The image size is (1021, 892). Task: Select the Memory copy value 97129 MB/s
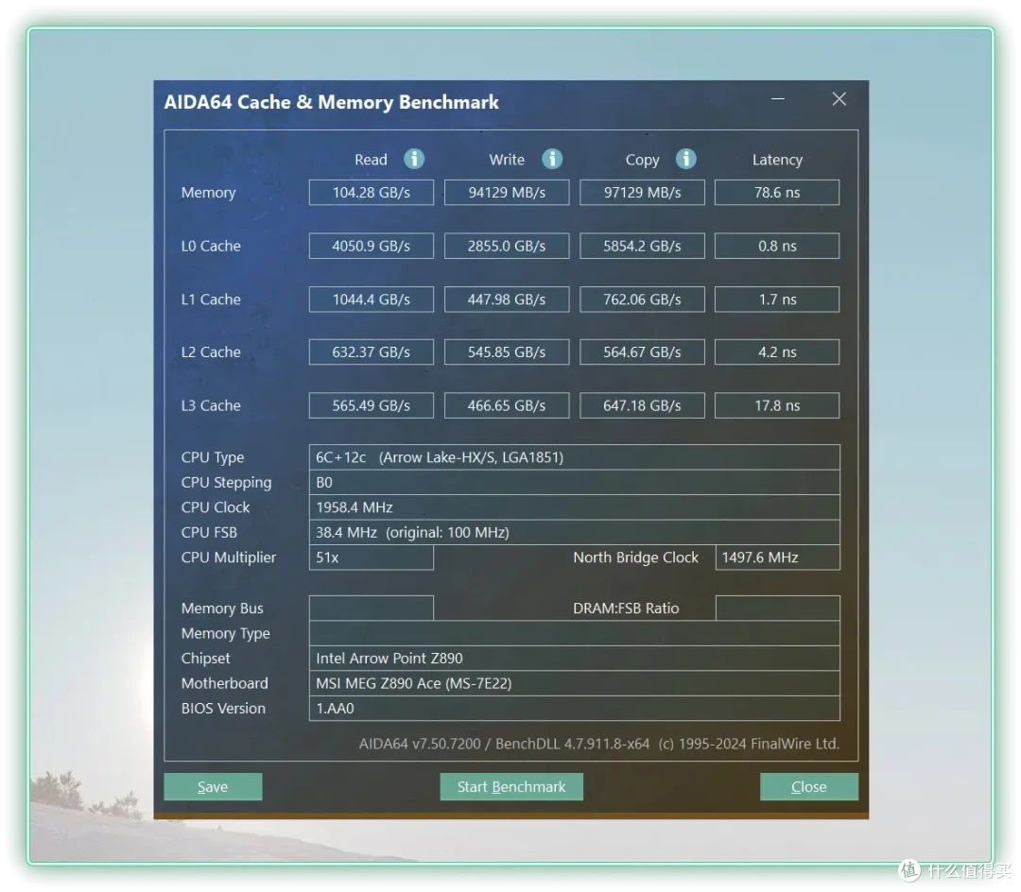click(x=642, y=193)
